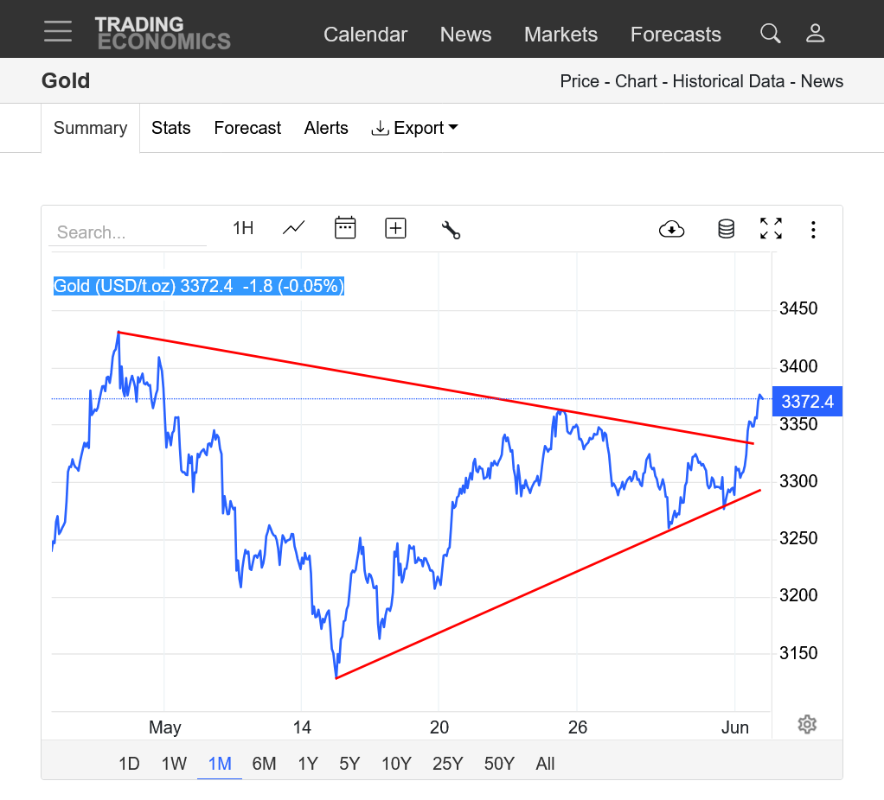Expand the chart to fullscreen

771,229
